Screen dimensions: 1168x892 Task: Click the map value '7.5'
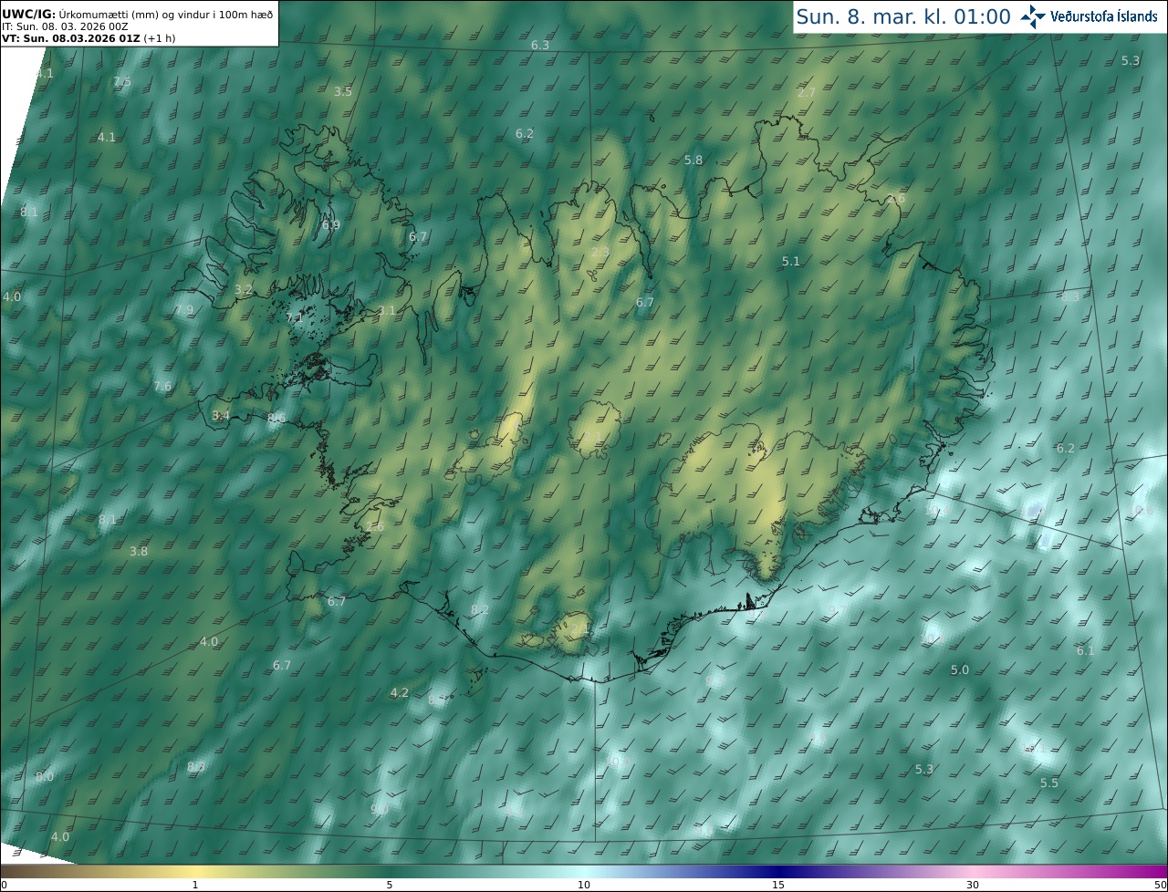tap(122, 82)
